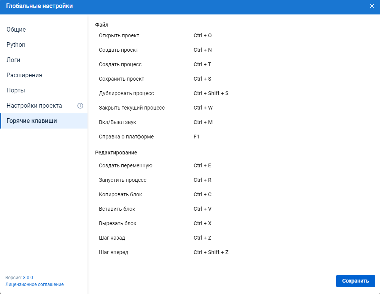380x294 pixels.
Task: Change the Вкл/Выкл звук shortcut Ctrl + M
Action: 203,122
